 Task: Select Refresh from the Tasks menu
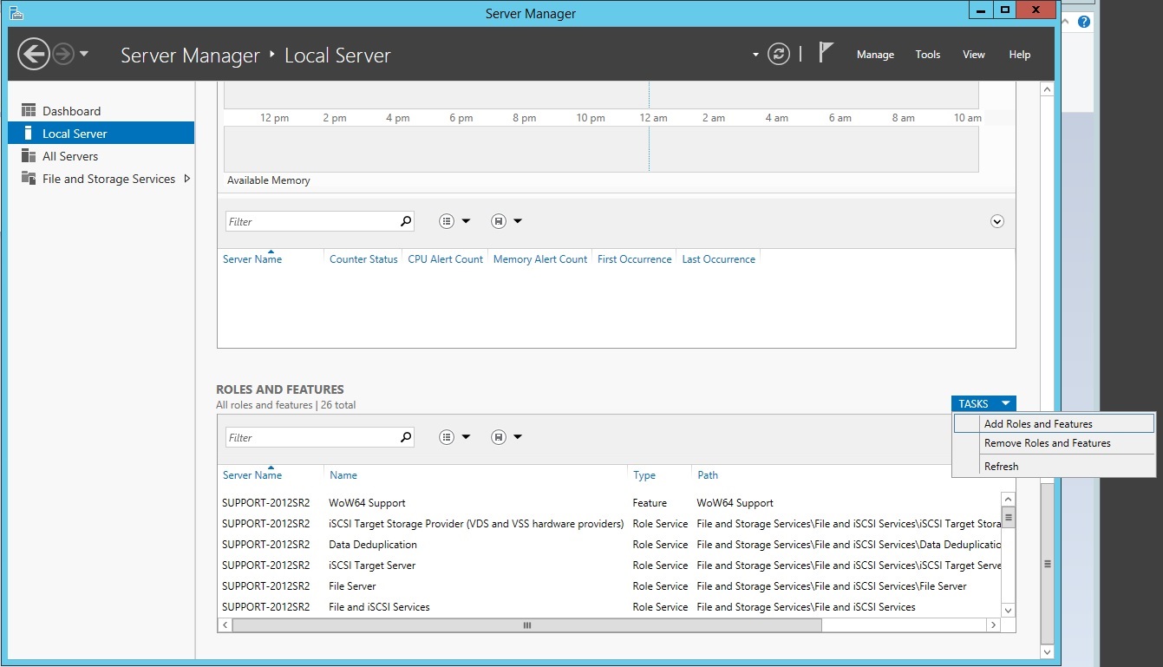tap(1001, 467)
